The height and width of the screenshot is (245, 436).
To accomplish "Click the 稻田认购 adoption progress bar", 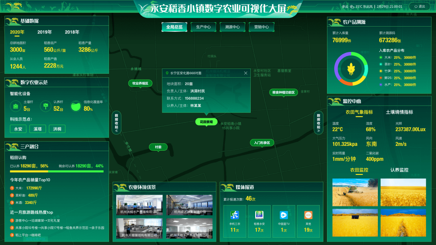I will [57, 171].
